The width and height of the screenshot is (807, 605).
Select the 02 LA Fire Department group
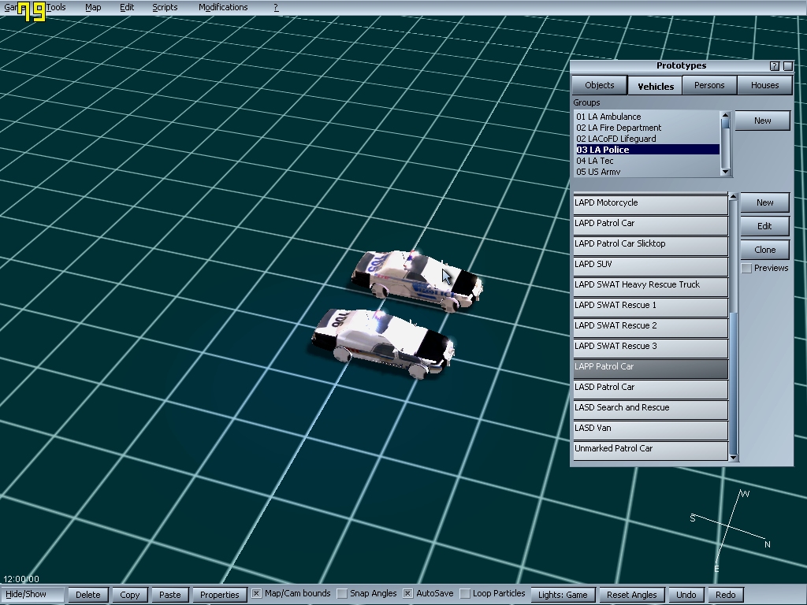pyautogui.click(x=648, y=128)
